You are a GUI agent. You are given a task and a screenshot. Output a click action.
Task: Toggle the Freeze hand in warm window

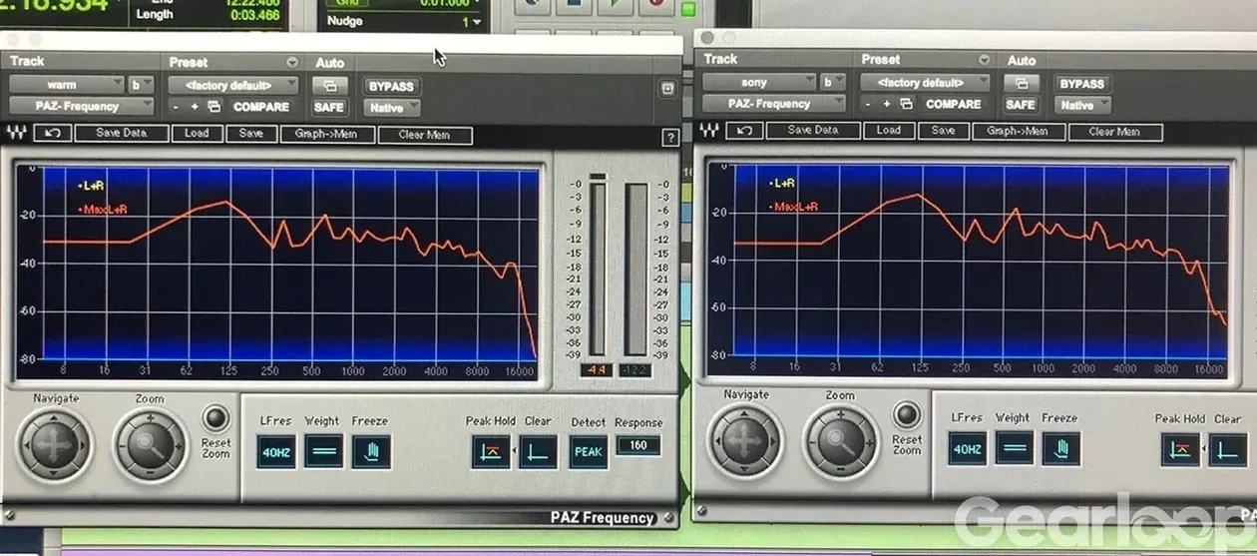click(371, 451)
